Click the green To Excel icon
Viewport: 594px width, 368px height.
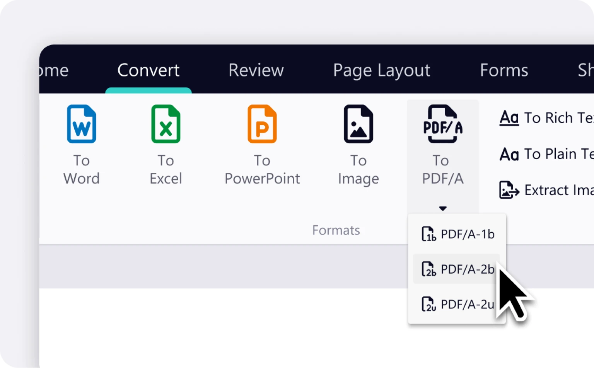tap(166, 124)
